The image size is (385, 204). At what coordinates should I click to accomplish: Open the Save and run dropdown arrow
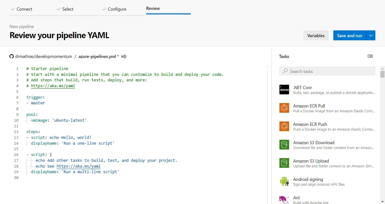click(x=371, y=35)
